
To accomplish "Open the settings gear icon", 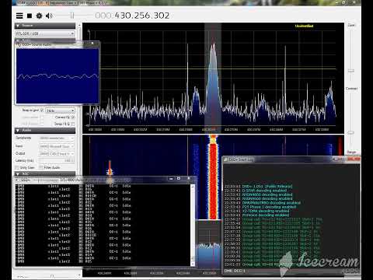I will coord(39,16).
